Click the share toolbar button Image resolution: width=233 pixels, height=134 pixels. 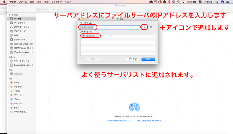click(74, 10)
